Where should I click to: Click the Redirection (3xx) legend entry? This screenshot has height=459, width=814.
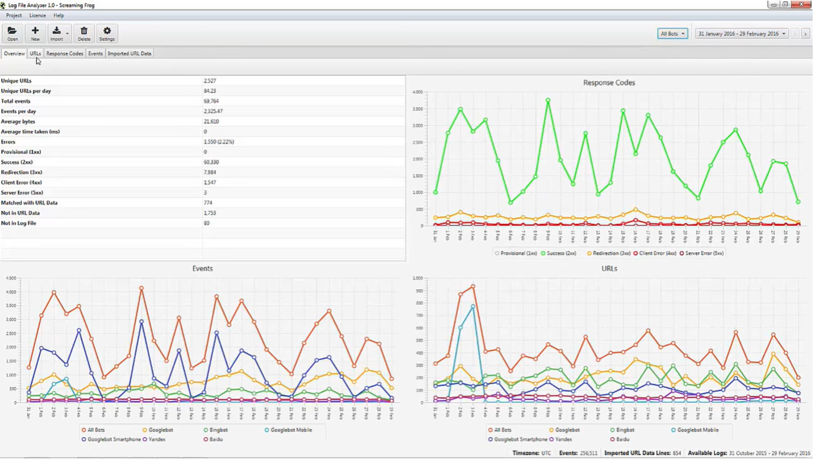[x=609, y=253]
